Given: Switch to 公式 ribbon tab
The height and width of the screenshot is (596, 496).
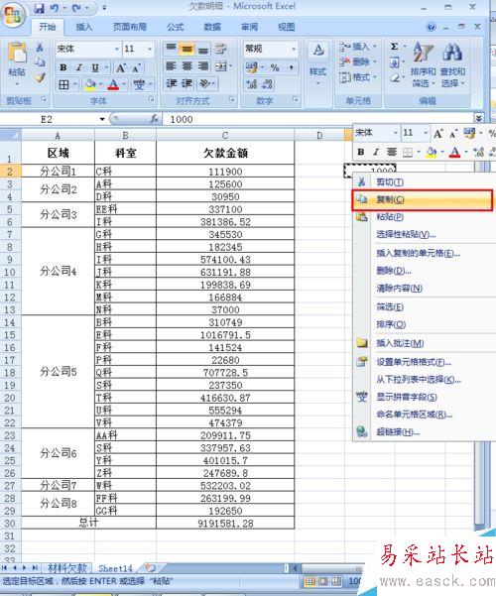Looking at the screenshot, I should (x=176, y=27).
